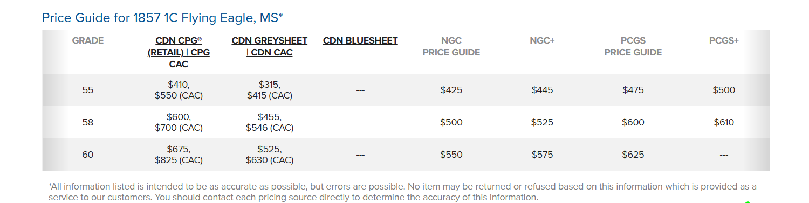This screenshot has width=809, height=203.
Task: Click the $610 PCGS+ price value
Action: pyautogui.click(x=724, y=122)
